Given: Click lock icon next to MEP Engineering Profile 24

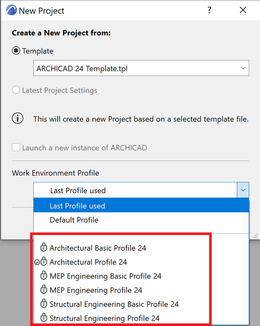Looking at the screenshot, I should click(43, 290).
